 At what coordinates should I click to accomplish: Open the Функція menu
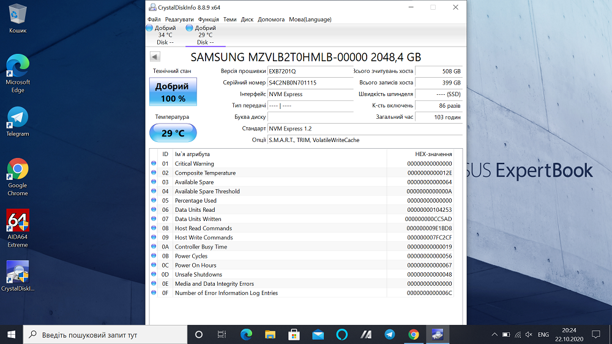tap(209, 19)
